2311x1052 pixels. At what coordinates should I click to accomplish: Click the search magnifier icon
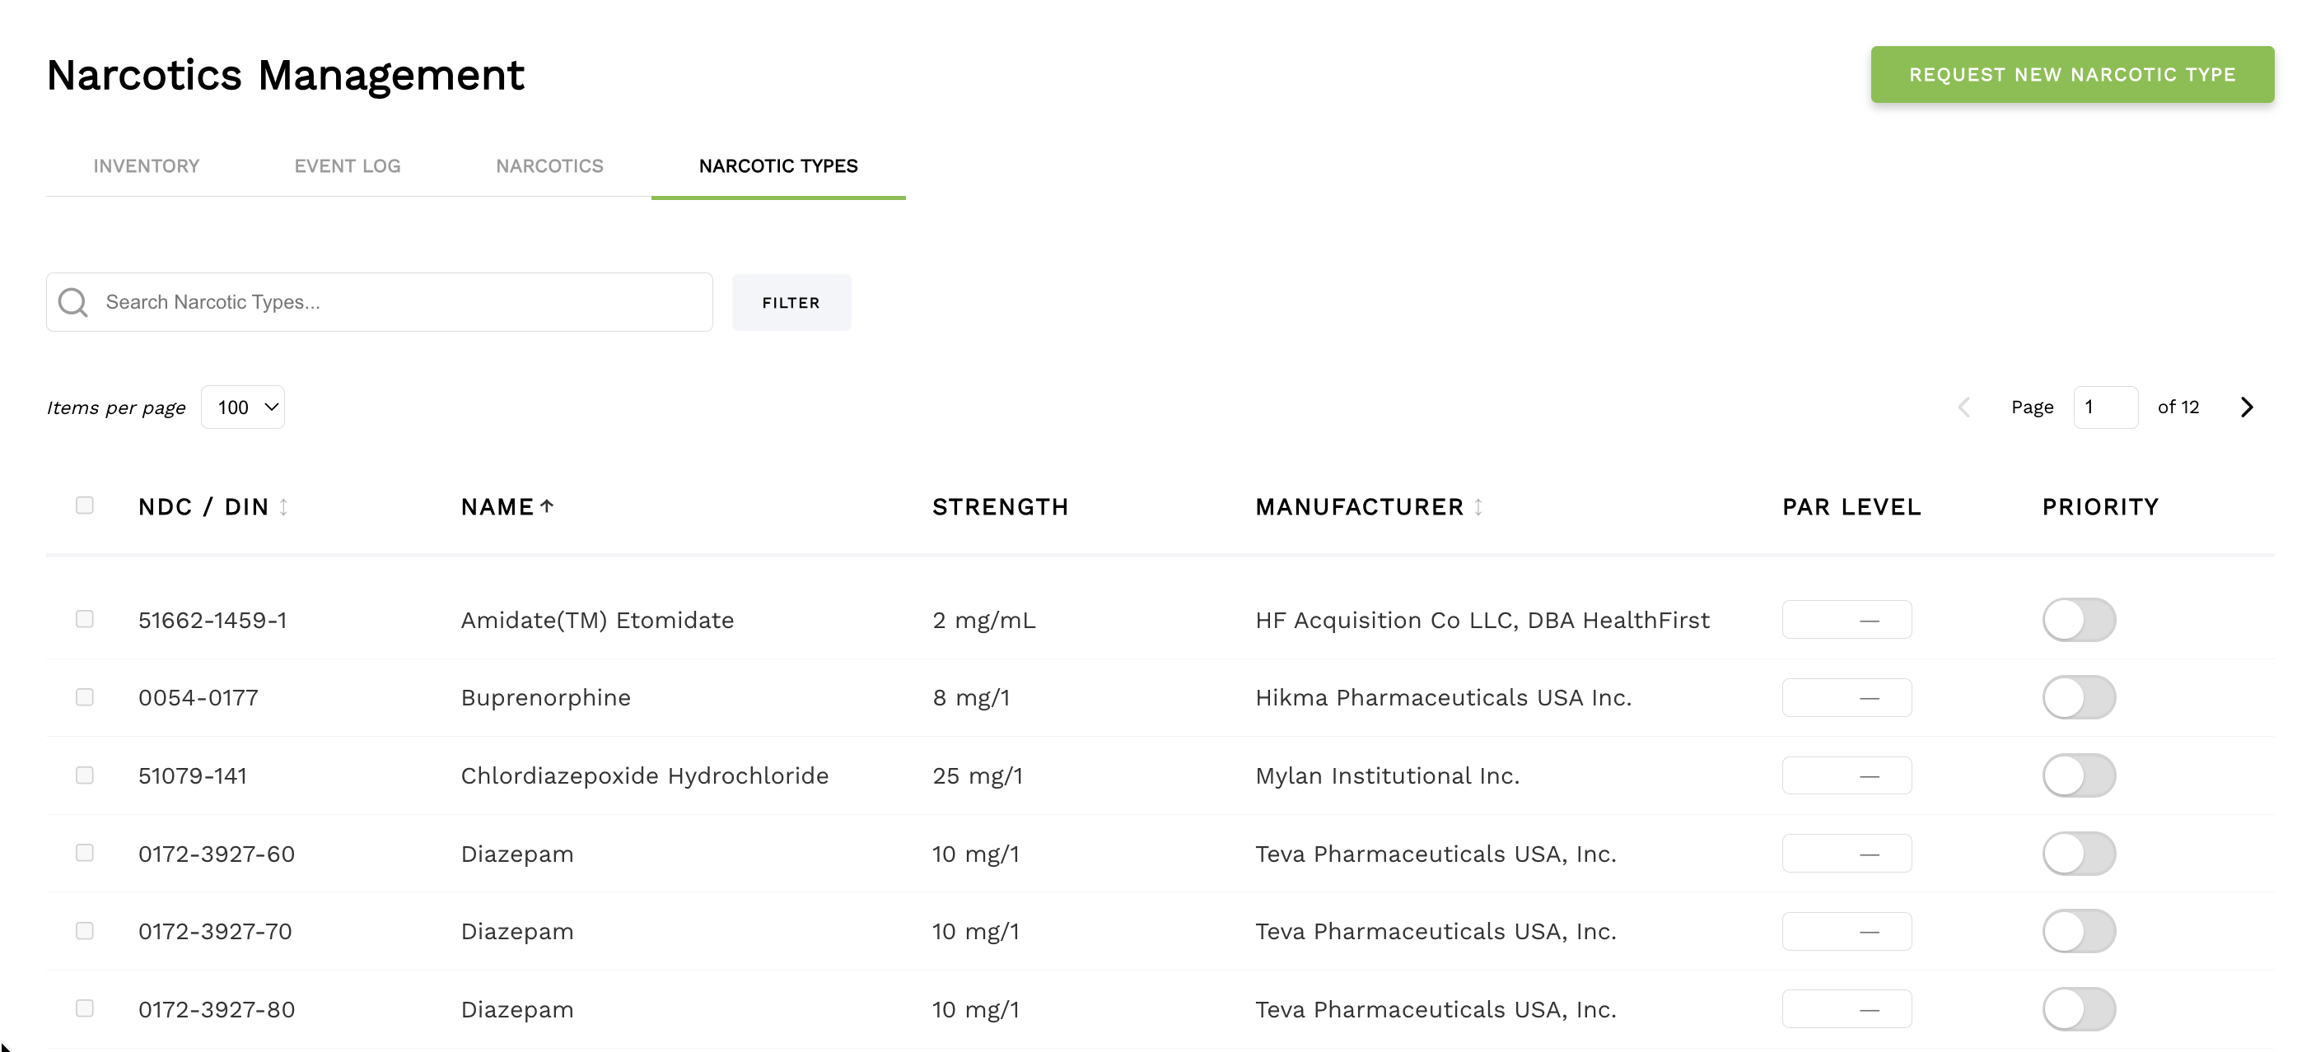(x=72, y=302)
